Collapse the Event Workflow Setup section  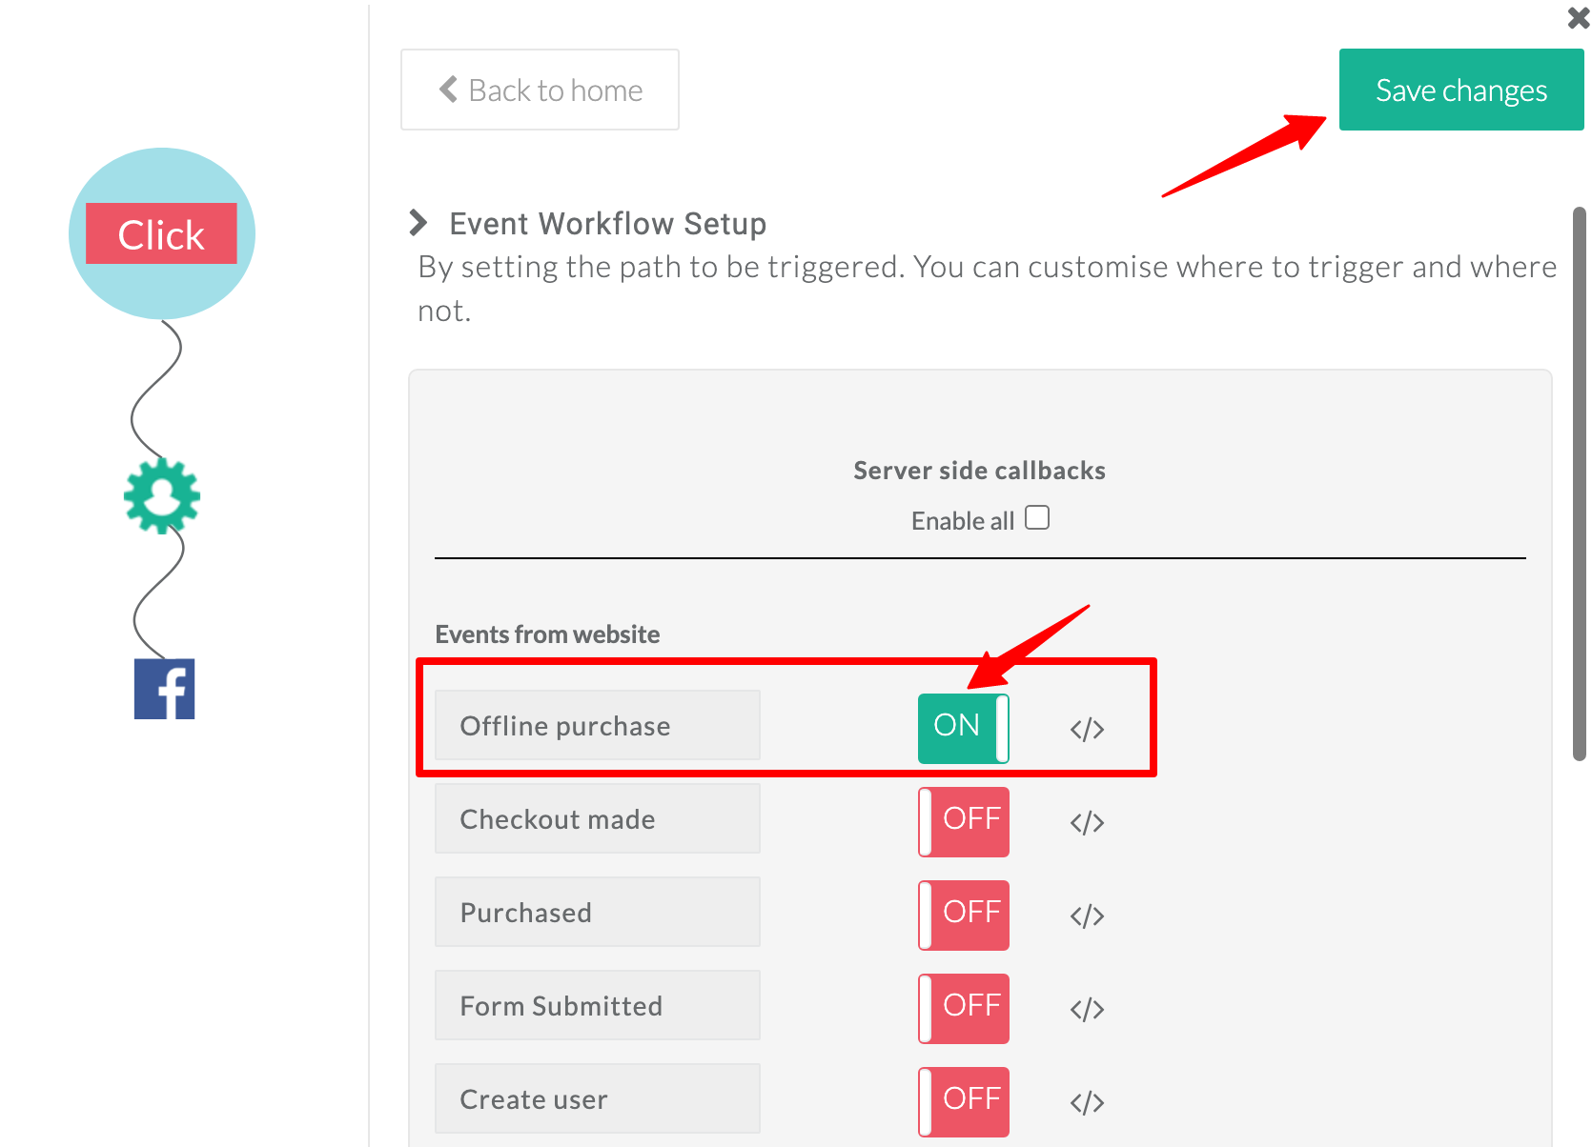pos(417,222)
